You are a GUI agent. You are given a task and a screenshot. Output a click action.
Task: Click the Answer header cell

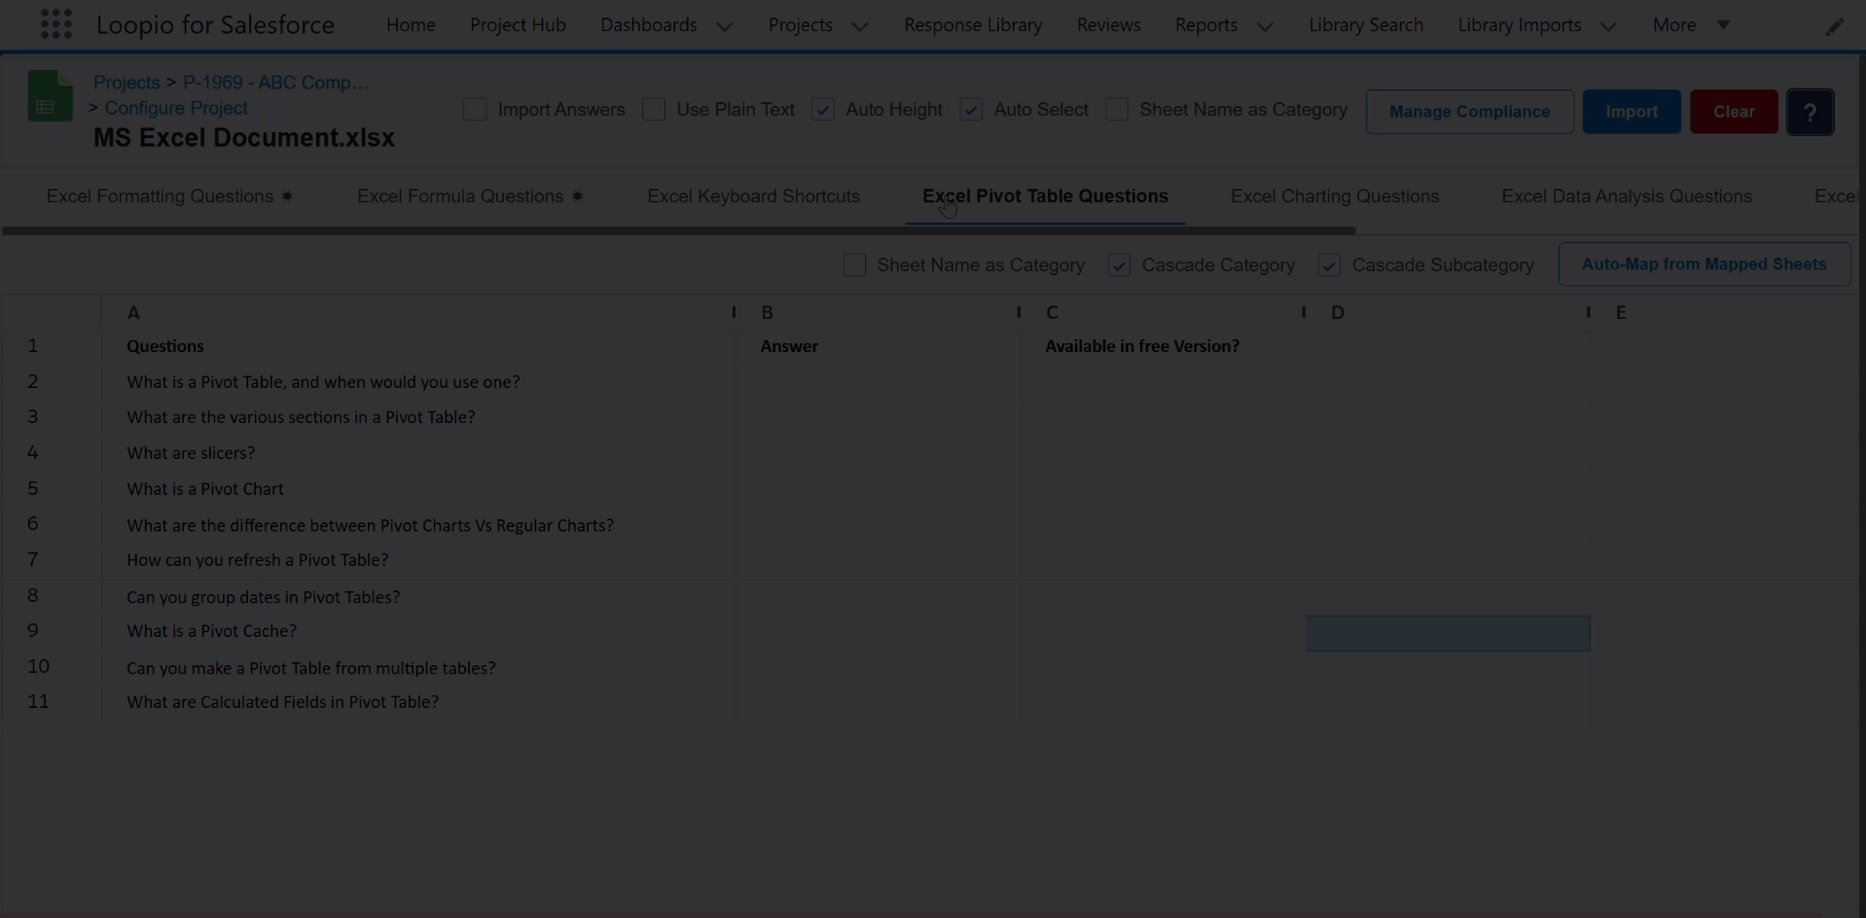click(x=879, y=346)
